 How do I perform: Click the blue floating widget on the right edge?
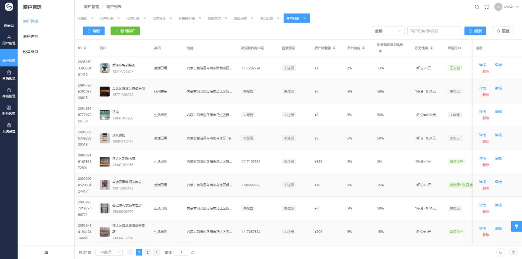point(516,226)
